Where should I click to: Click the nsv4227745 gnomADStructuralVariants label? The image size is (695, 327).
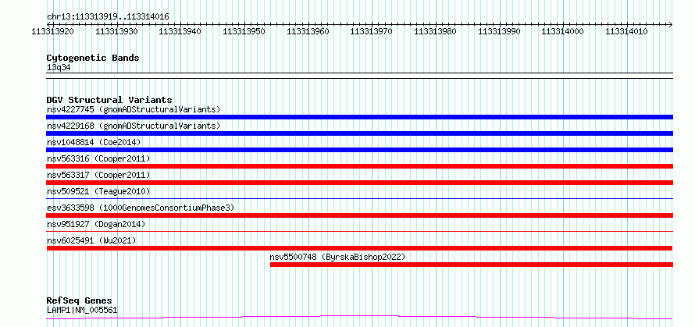click(x=134, y=109)
